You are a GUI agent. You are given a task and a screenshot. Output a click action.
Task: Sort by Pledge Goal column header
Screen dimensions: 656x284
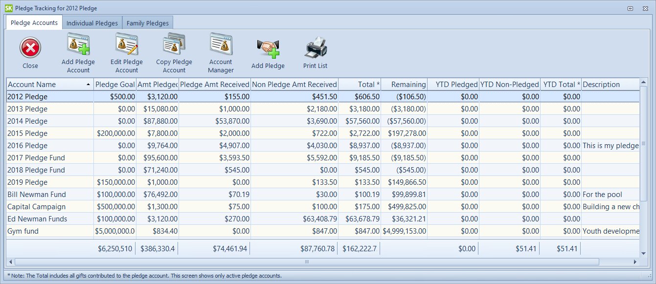click(x=114, y=85)
